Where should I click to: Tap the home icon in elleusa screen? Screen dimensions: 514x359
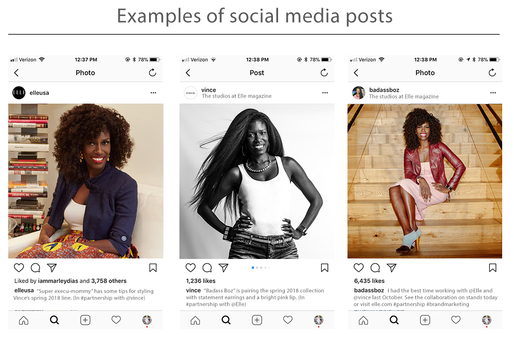click(x=24, y=320)
